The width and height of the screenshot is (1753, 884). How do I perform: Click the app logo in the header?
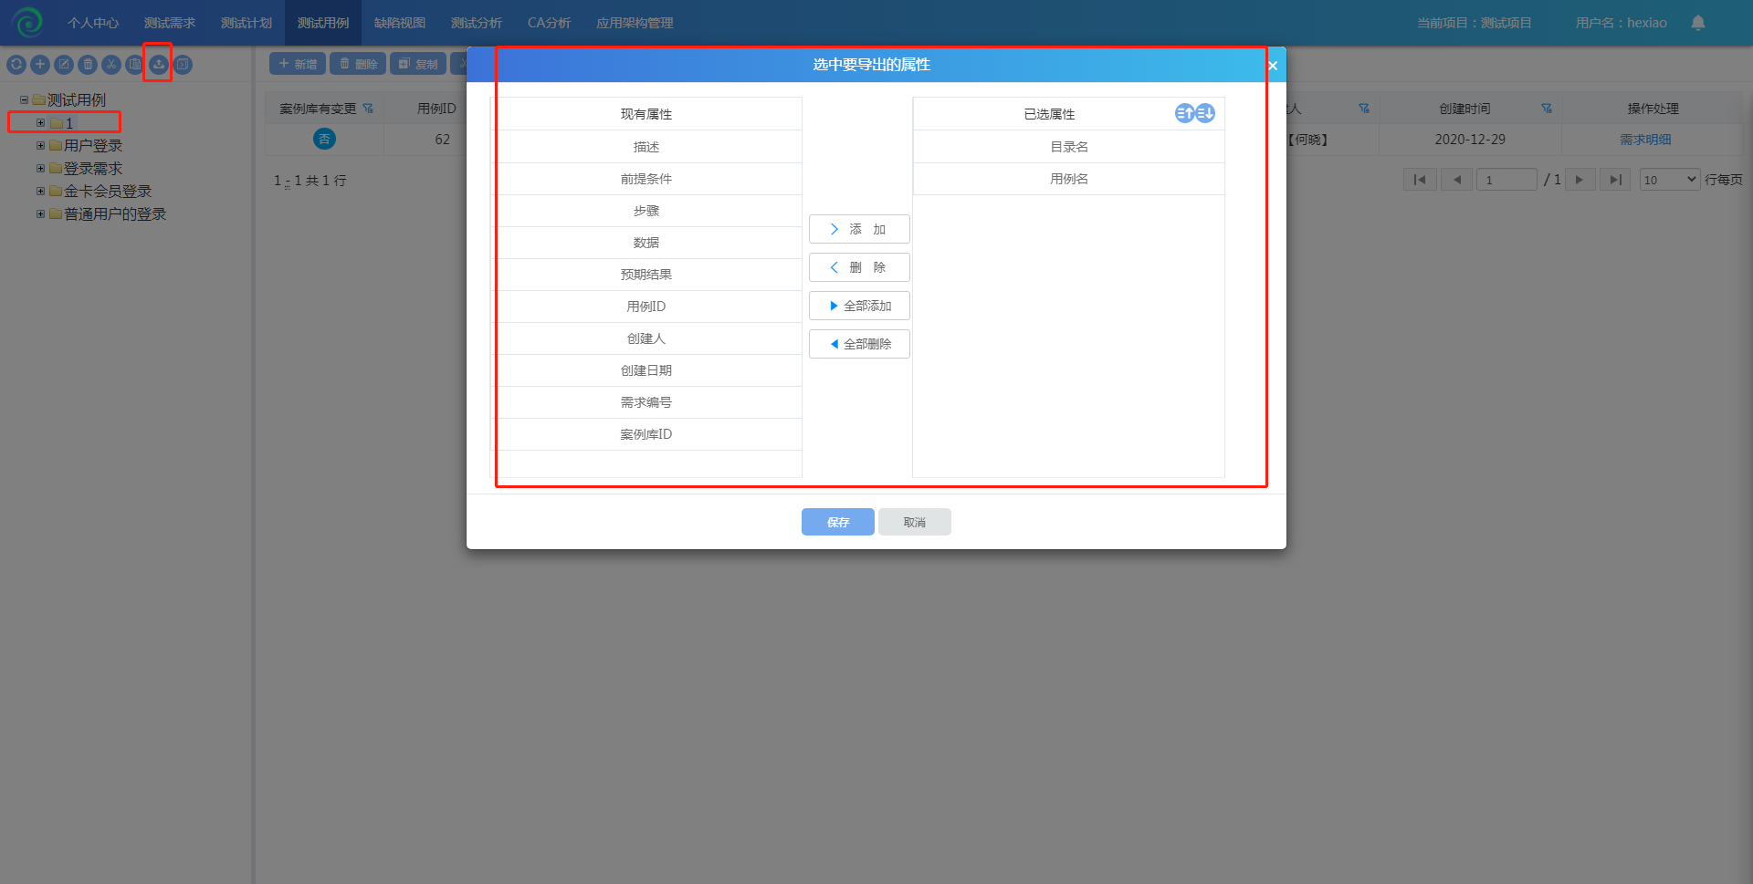(x=27, y=22)
